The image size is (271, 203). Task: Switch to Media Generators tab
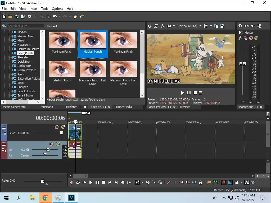click(14, 107)
